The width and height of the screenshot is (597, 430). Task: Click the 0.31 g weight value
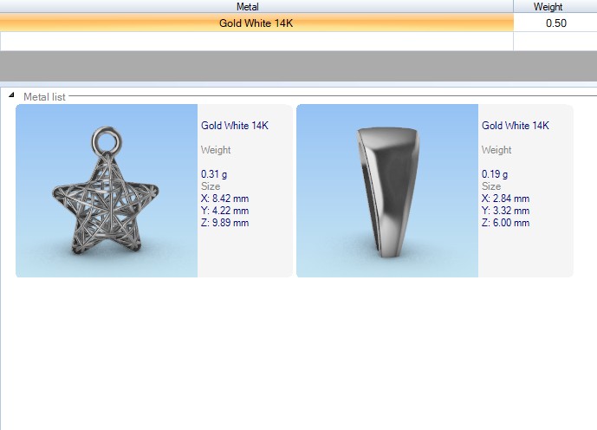click(214, 174)
